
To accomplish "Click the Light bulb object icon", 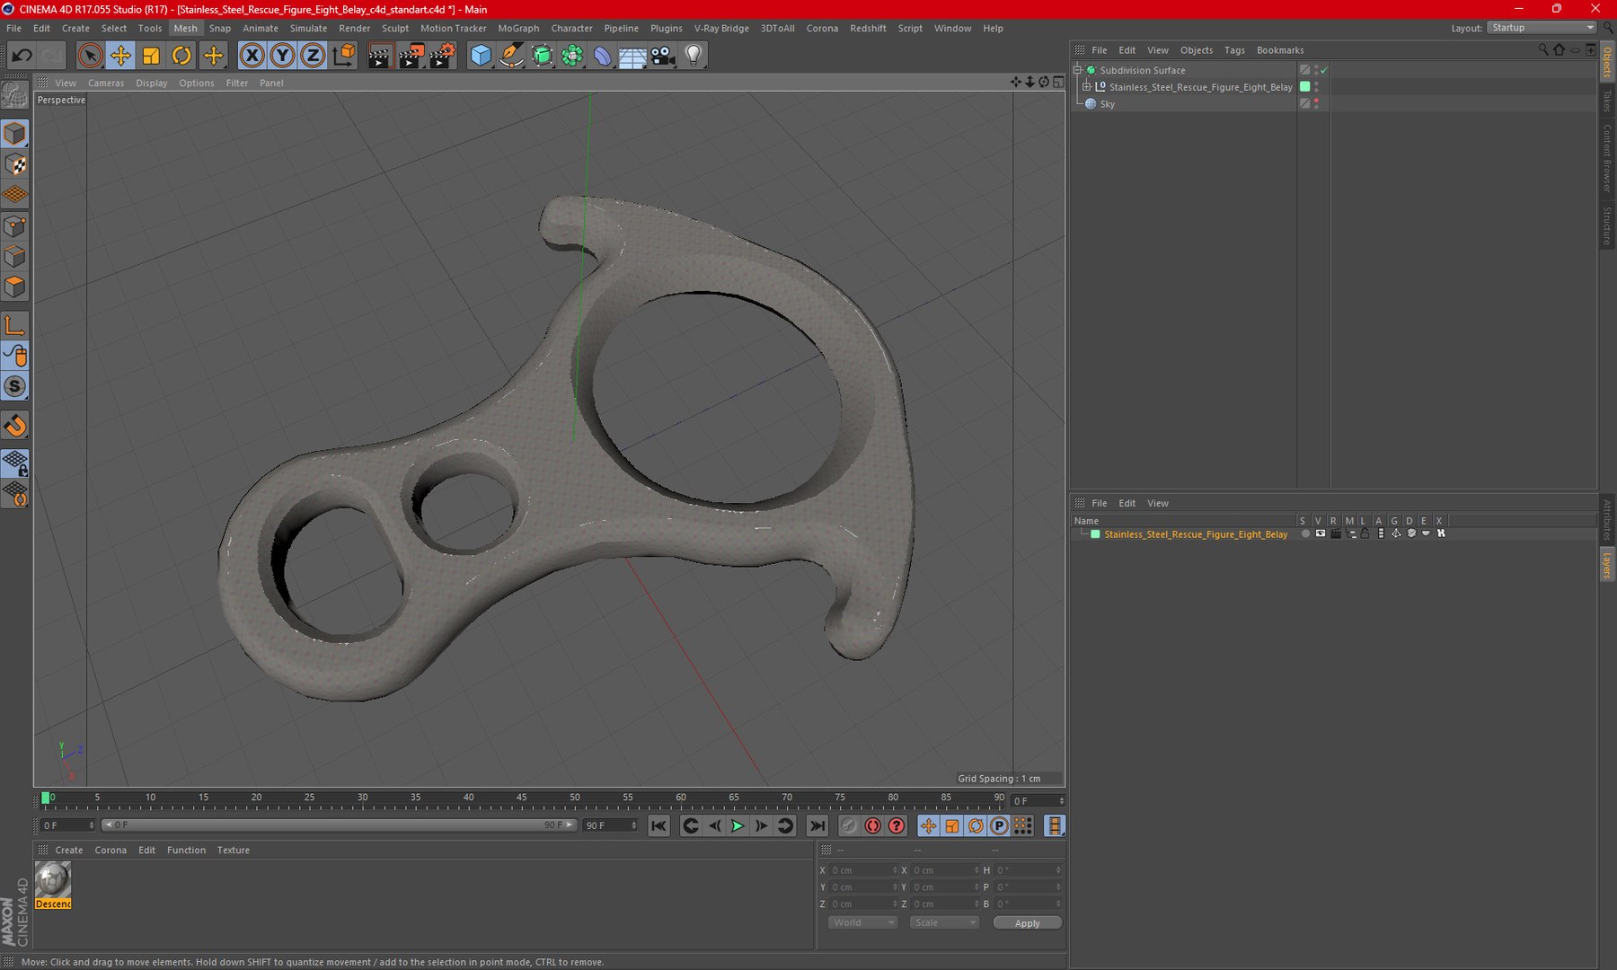I will click(x=693, y=56).
